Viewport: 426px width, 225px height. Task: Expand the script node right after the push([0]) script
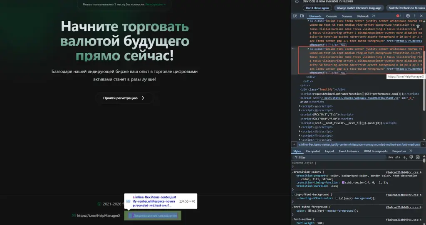coord(300,127)
